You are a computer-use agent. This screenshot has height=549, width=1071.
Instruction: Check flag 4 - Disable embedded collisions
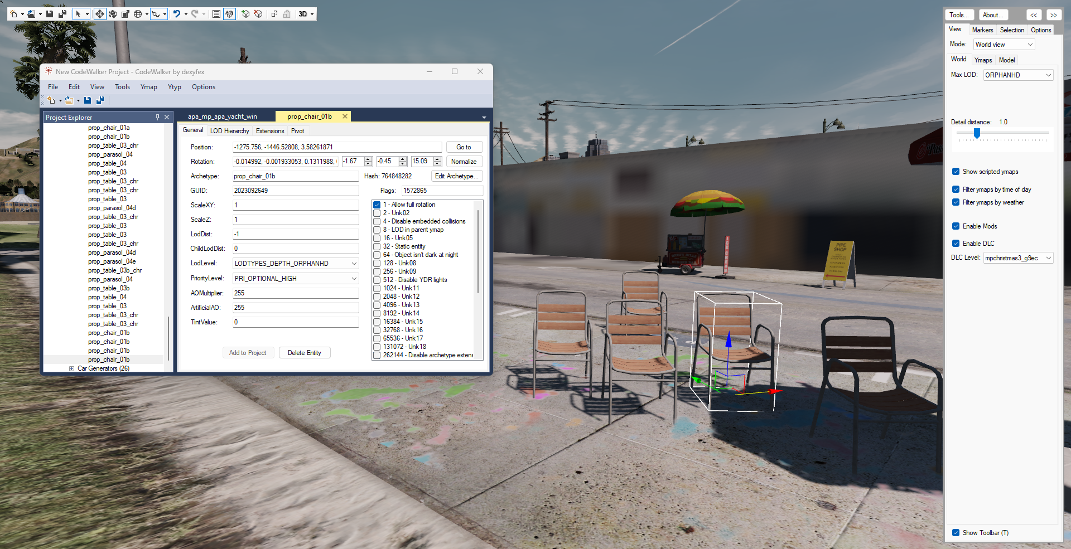coord(377,221)
